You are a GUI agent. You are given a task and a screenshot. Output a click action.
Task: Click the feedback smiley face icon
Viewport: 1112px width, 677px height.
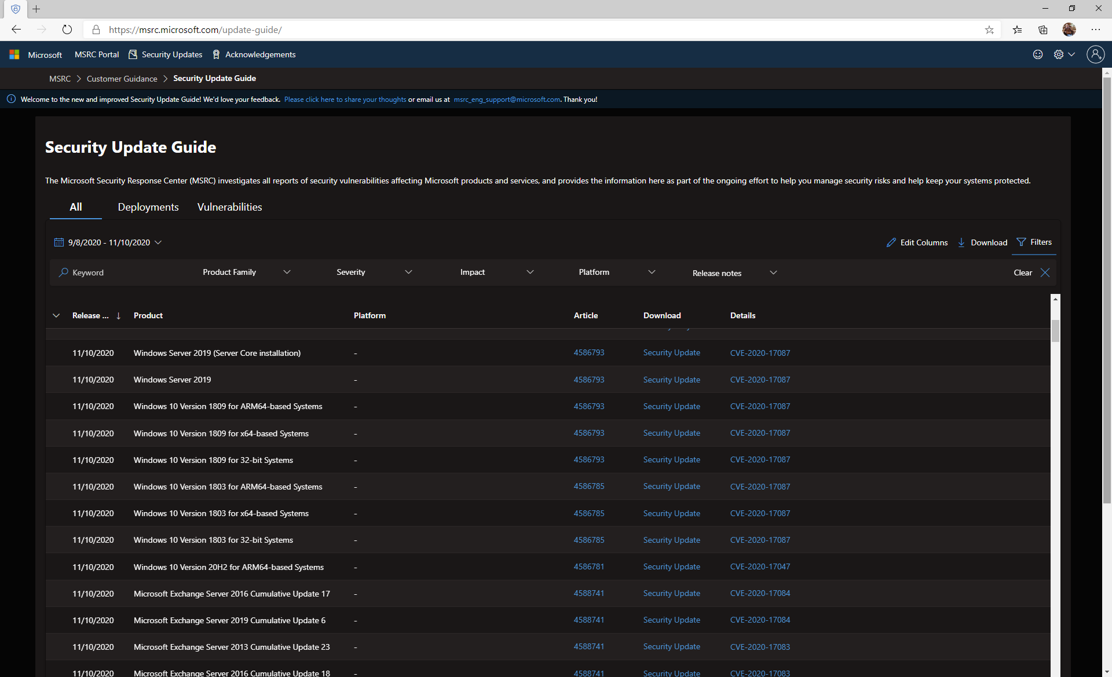[1038, 54]
